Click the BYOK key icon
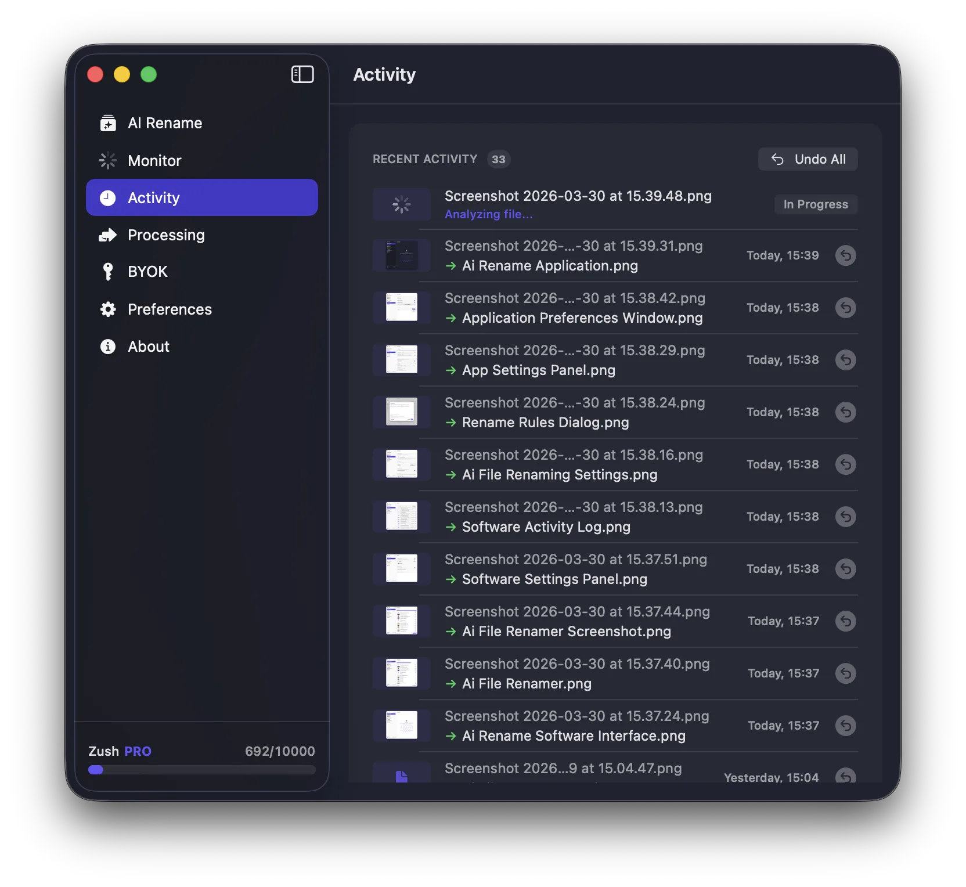Image resolution: width=966 pixels, height=887 pixels. pos(107,271)
